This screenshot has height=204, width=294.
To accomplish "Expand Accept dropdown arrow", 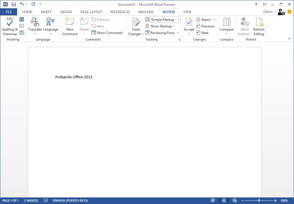I will 189,34.
